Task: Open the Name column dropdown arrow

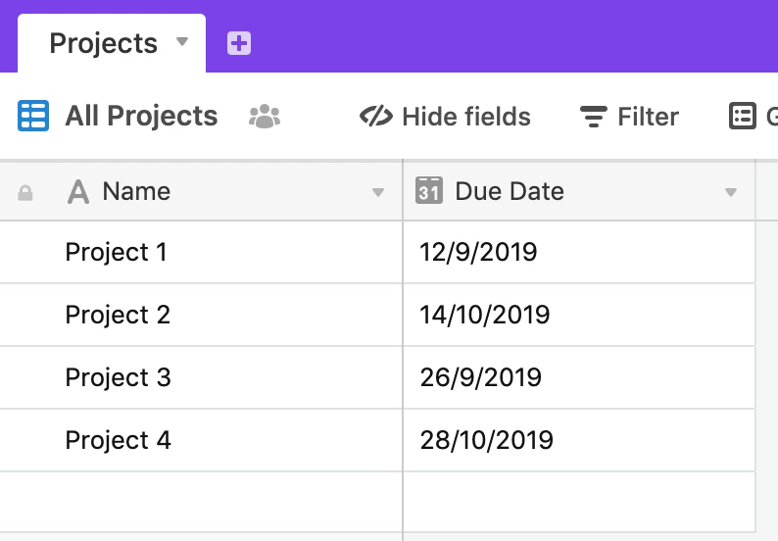Action: [x=378, y=192]
